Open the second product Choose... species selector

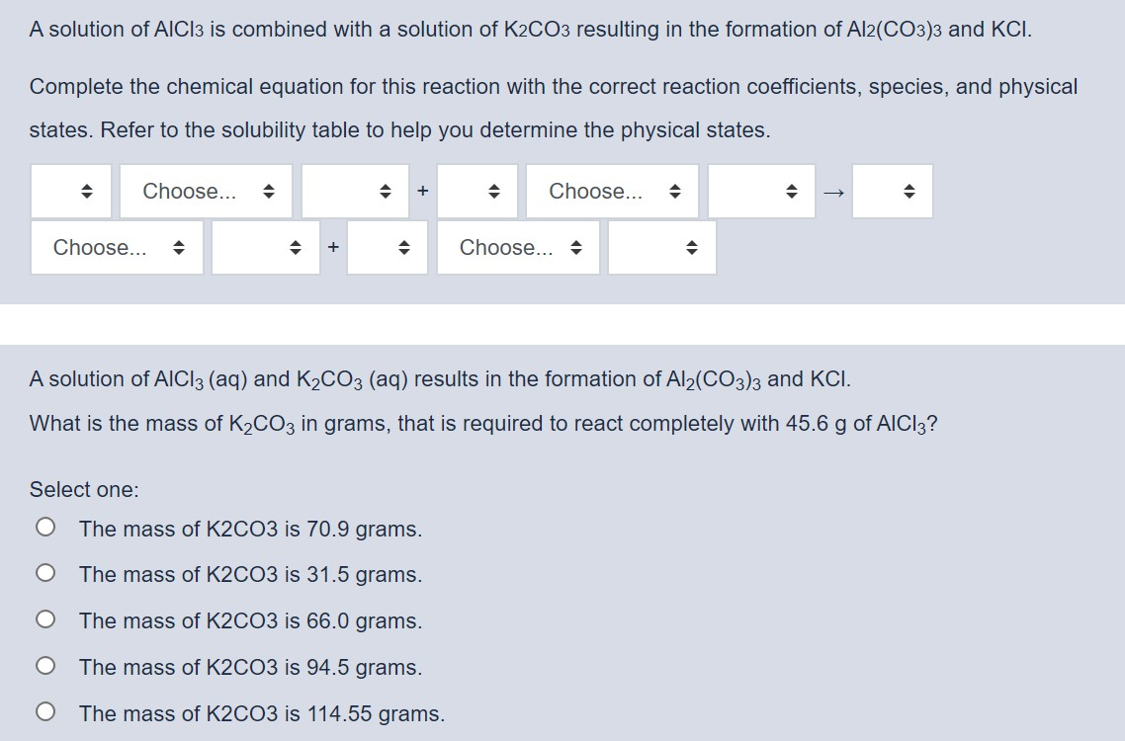[518, 247]
